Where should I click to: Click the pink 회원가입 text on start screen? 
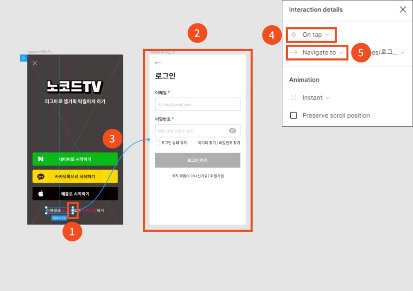click(x=89, y=210)
